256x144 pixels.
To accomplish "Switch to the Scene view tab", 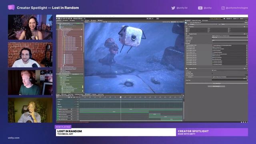I will [87, 20].
